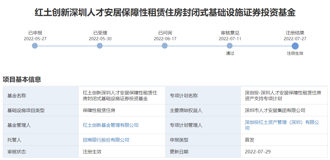Click the highlighted 注册结果 timeline circle

coord(295,46)
